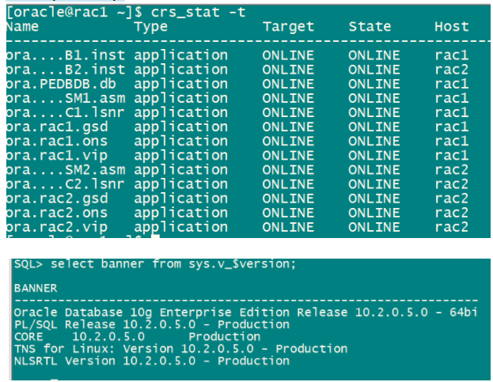Click the ora.rac1.gsd resource name
Viewport: 493px width, 382px height.
pyautogui.click(x=57, y=127)
